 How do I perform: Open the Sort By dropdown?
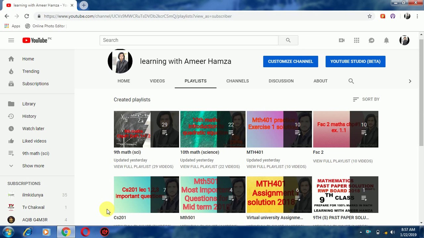coord(366,99)
